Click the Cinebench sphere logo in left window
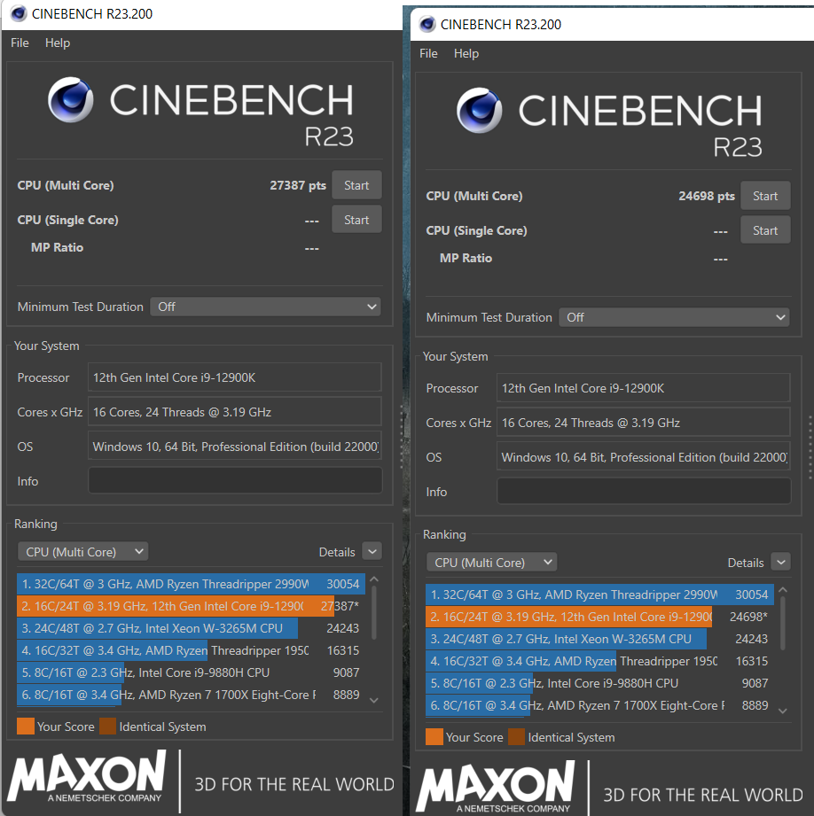 (x=71, y=100)
